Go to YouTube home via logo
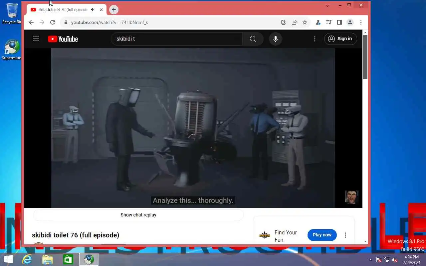 tap(63, 39)
